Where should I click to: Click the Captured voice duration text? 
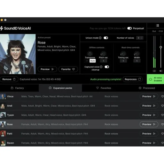coord(40,79)
